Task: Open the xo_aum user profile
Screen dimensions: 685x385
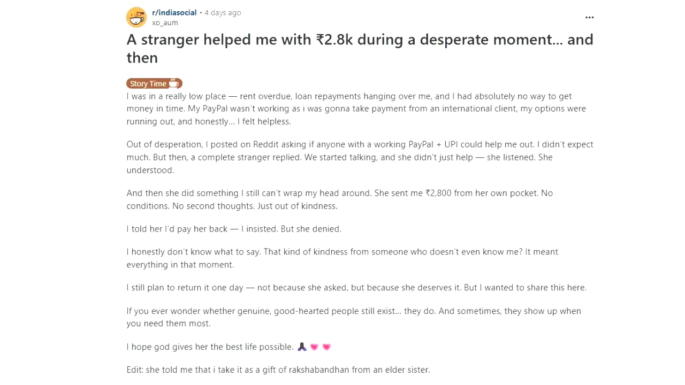Action: (165, 22)
